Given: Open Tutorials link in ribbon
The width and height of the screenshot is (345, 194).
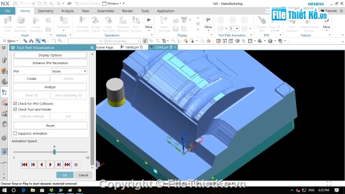Looking at the screenshot, I should [329, 11].
